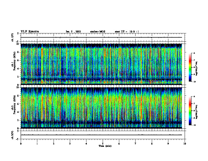The height and width of the screenshot is (161, 208).
Task: Select the "start UT = 18: 0 : 1" text
Action: 127,32
